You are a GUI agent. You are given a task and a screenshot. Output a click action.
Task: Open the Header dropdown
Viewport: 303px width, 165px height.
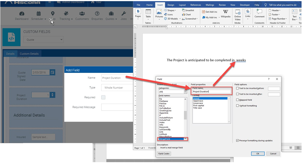coord(274,10)
